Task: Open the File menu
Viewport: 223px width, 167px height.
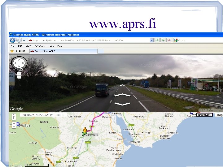Action: [x=12, y=46]
